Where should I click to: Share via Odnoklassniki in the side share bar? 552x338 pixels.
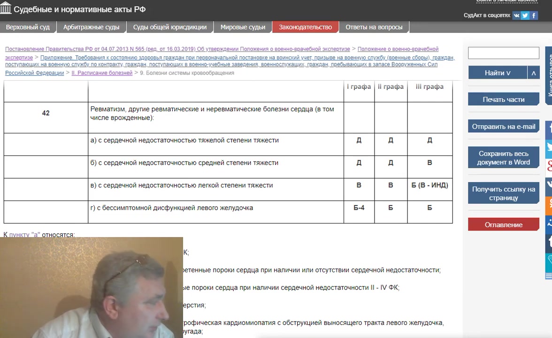click(x=548, y=204)
